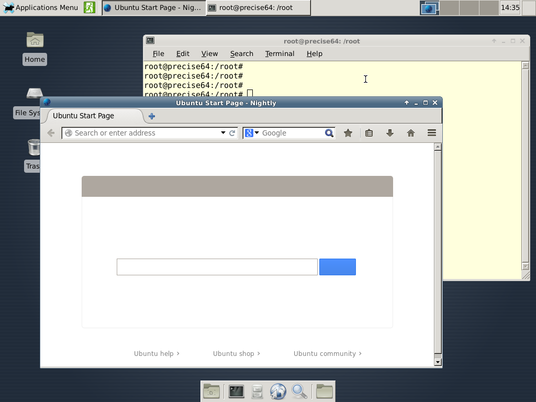Shade Nightly window with up-arrow button
Screen dimensions: 536x402
coord(406,103)
